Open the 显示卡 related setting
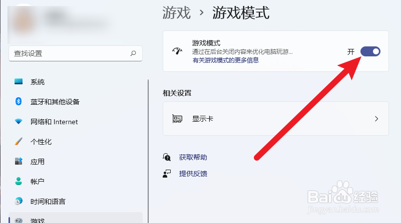401x223 pixels. pyautogui.click(x=276, y=119)
